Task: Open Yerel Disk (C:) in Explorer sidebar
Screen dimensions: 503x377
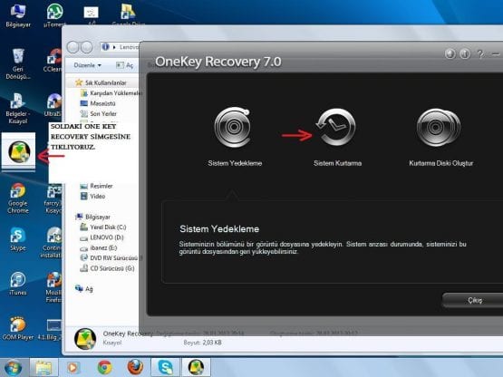Action: pos(103,227)
